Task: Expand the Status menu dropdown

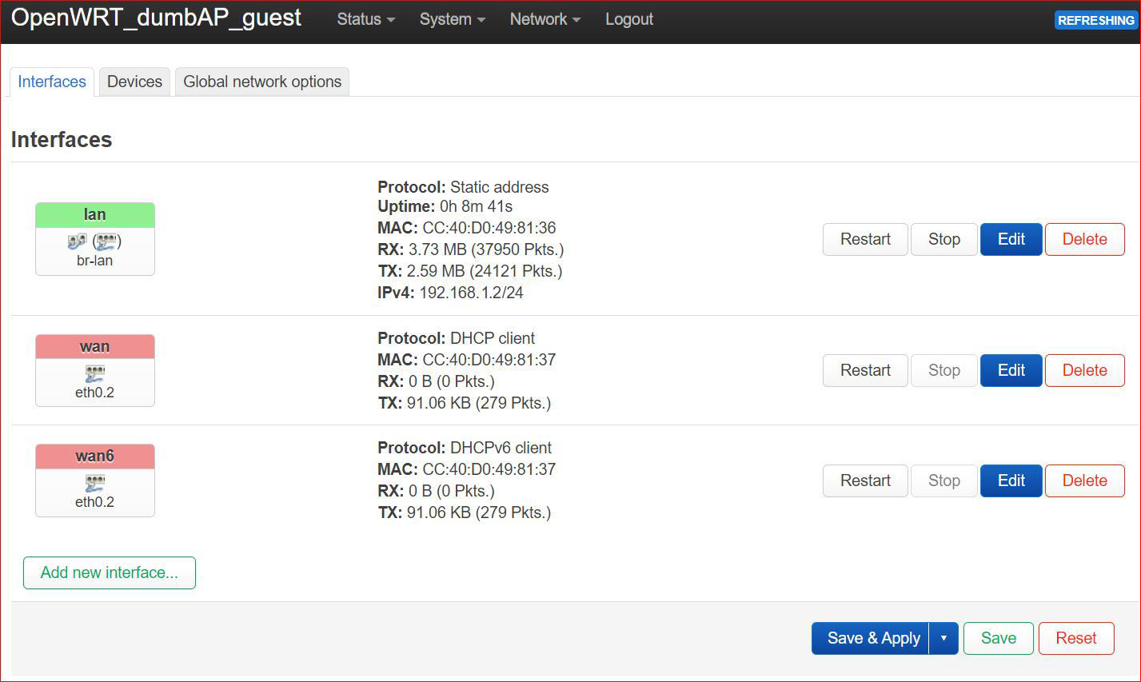Action: click(365, 19)
